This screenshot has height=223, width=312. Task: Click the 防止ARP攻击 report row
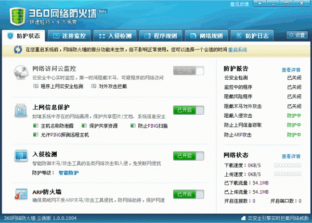[x=263, y=135]
